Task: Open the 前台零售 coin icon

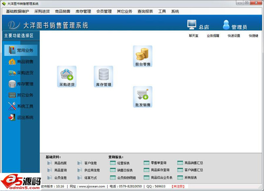Action: click(x=143, y=56)
